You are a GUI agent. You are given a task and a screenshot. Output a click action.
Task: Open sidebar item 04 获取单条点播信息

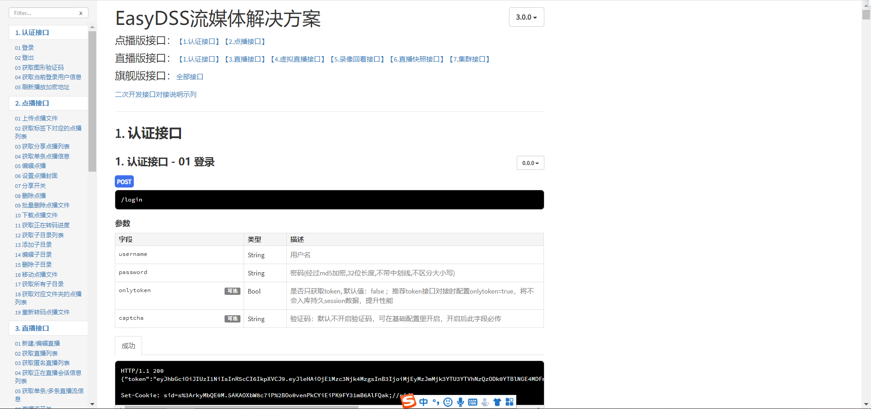click(42, 156)
